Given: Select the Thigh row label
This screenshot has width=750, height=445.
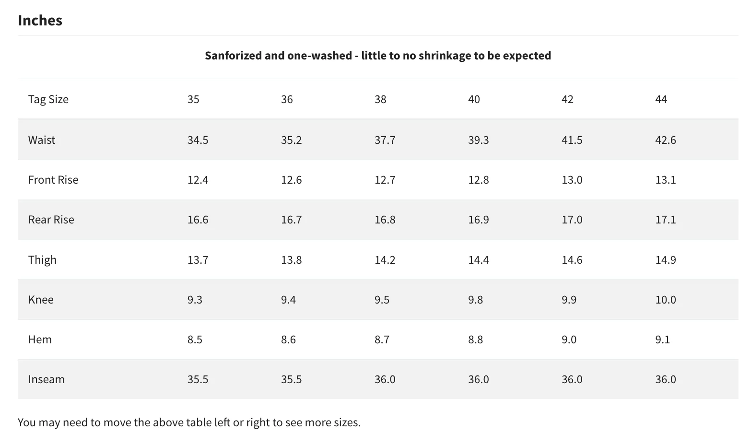Looking at the screenshot, I should click(42, 260).
